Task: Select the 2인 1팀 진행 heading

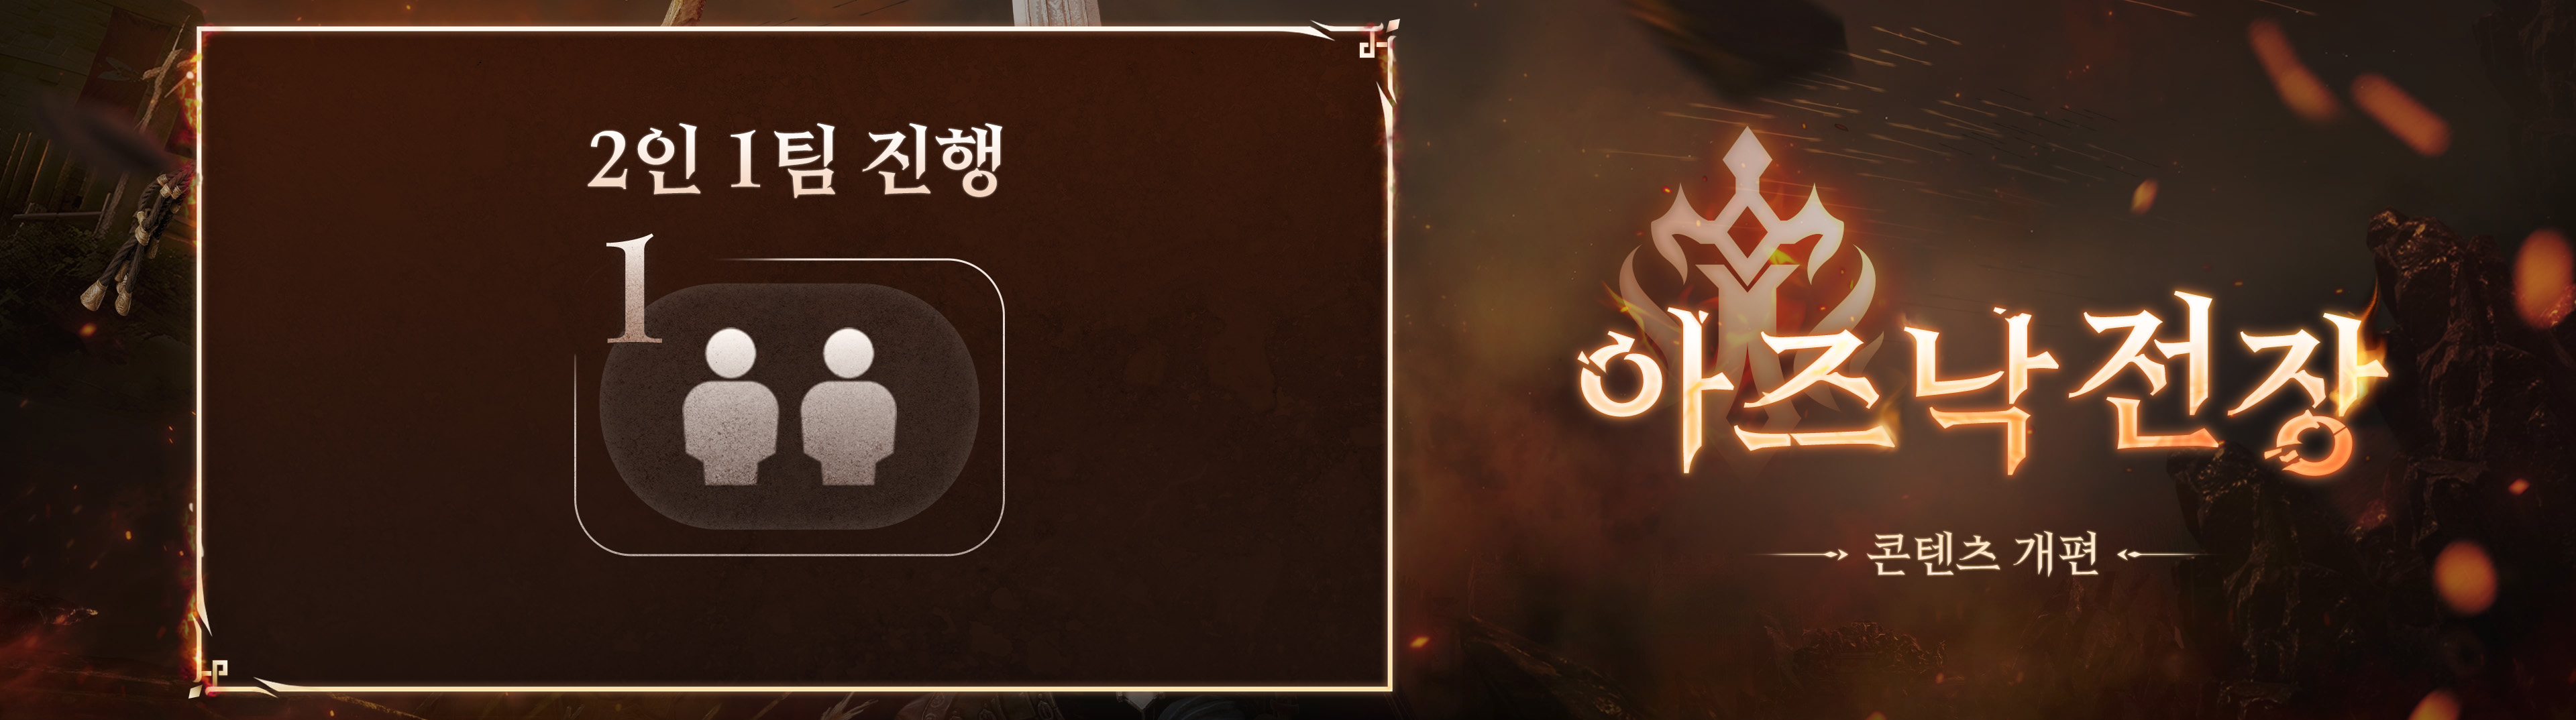Action: click(x=794, y=162)
